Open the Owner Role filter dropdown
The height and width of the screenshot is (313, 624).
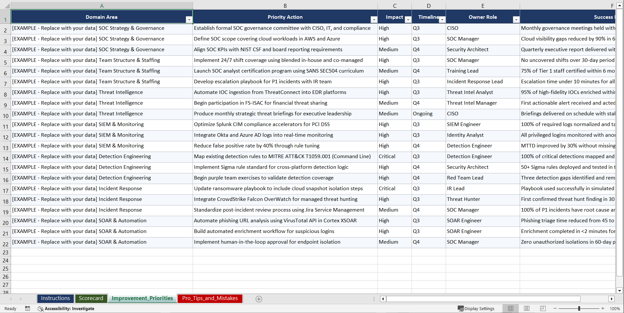(516, 20)
